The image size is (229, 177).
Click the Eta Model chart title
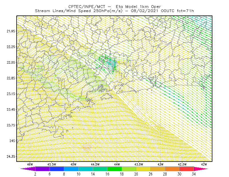click(114, 7)
